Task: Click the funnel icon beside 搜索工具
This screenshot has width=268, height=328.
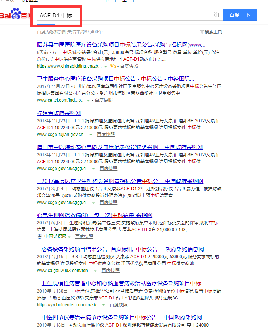Action: pos(202,32)
